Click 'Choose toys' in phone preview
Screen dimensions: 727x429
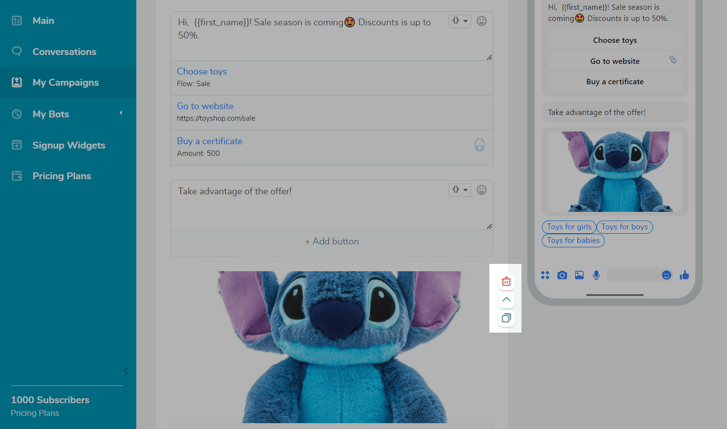click(x=615, y=40)
